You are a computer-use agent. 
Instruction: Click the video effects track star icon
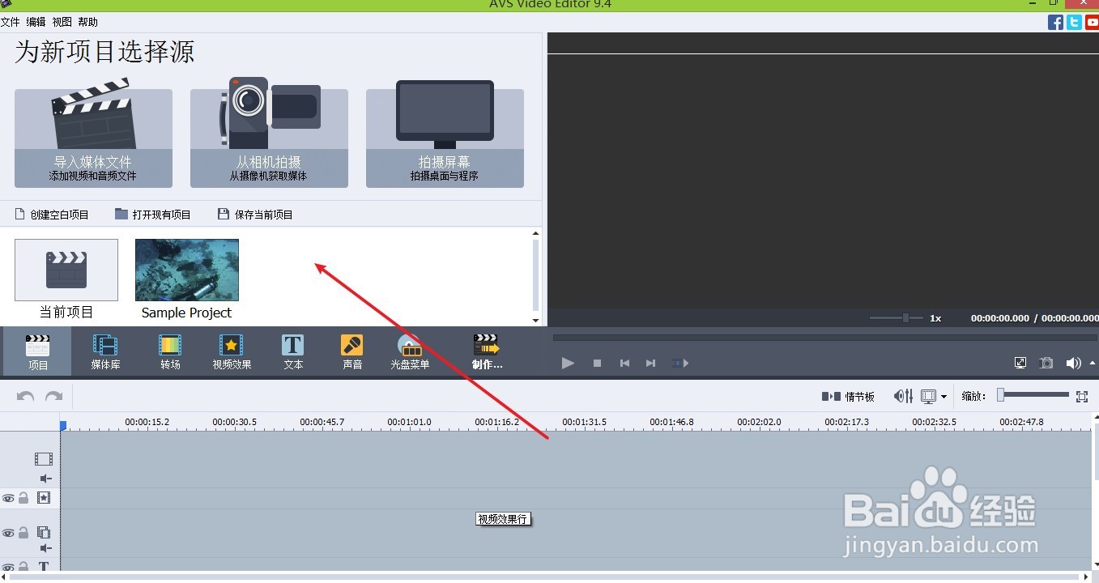[44, 498]
